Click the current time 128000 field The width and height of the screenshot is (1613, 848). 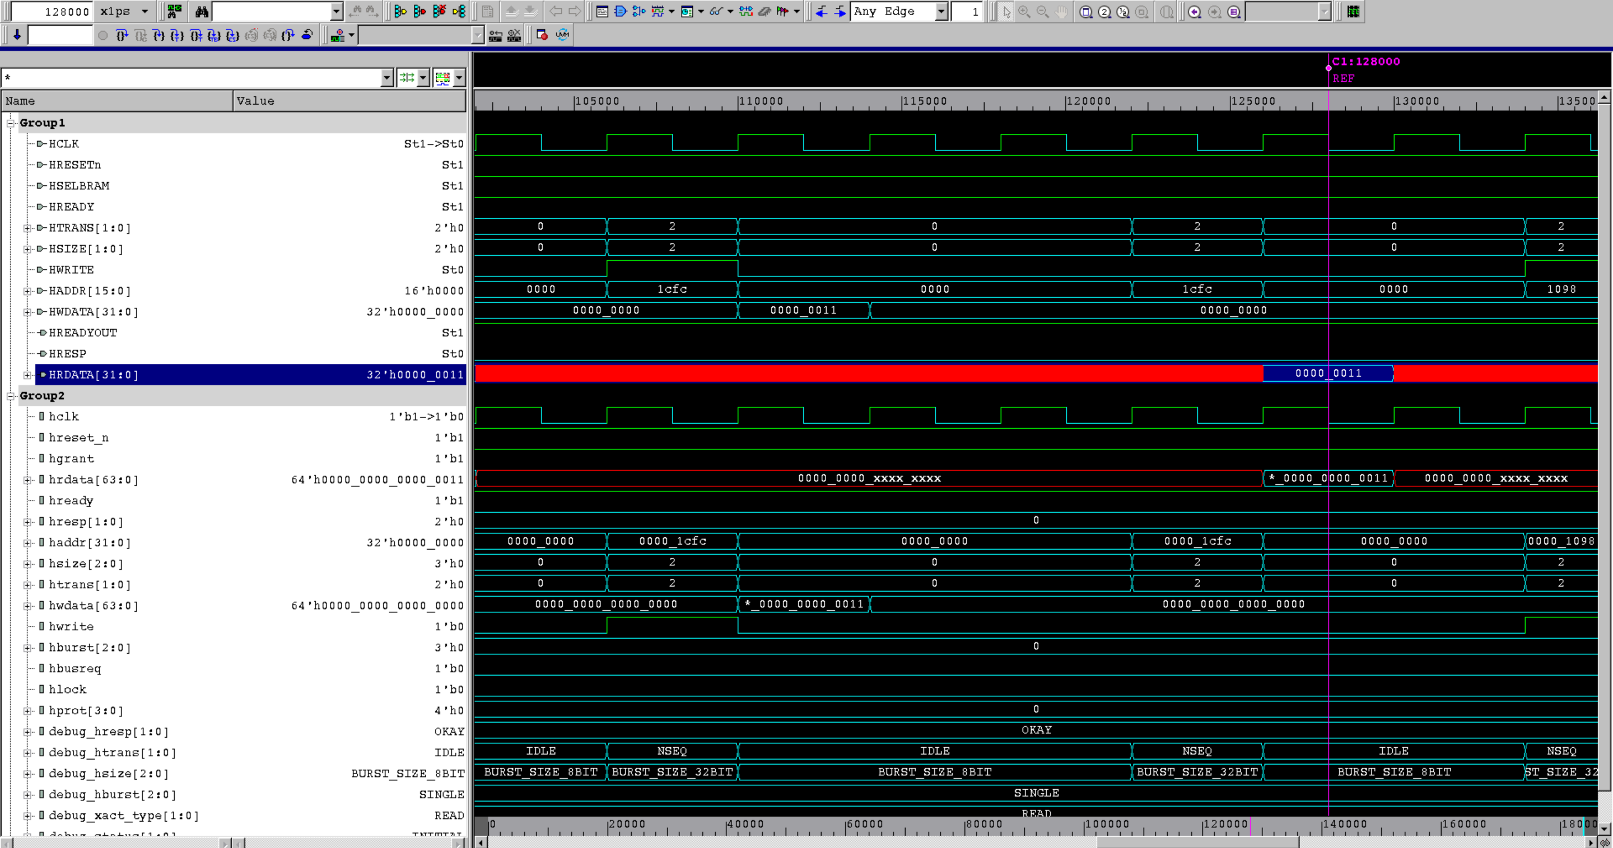click(x=52, y=11)
